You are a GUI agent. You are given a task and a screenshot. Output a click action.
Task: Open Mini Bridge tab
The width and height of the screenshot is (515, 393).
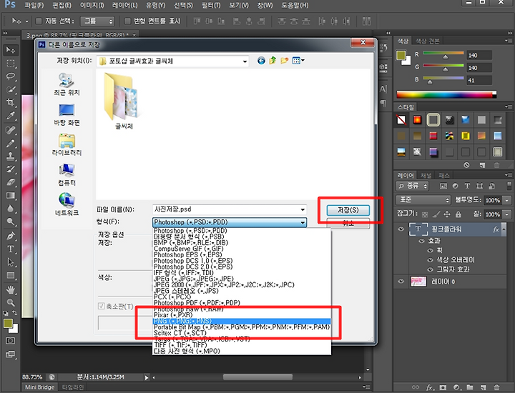point(40,387)
